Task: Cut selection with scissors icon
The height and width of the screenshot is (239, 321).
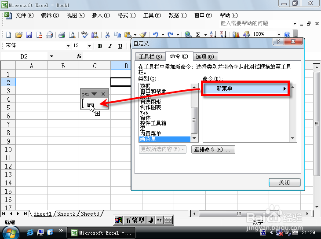Action: point(107,35)
